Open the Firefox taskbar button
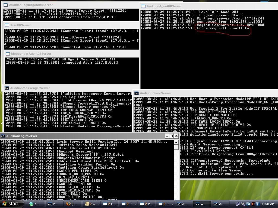Screen dimensions: 278x208 72,204
